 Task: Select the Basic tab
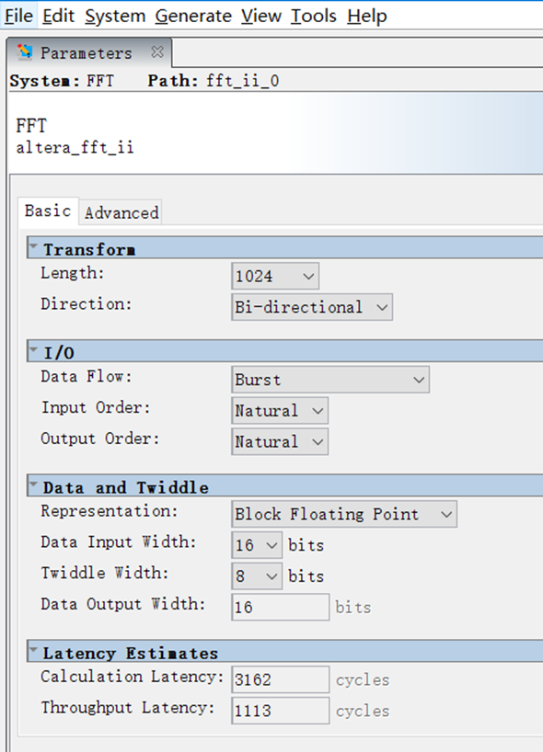(48, 211)
